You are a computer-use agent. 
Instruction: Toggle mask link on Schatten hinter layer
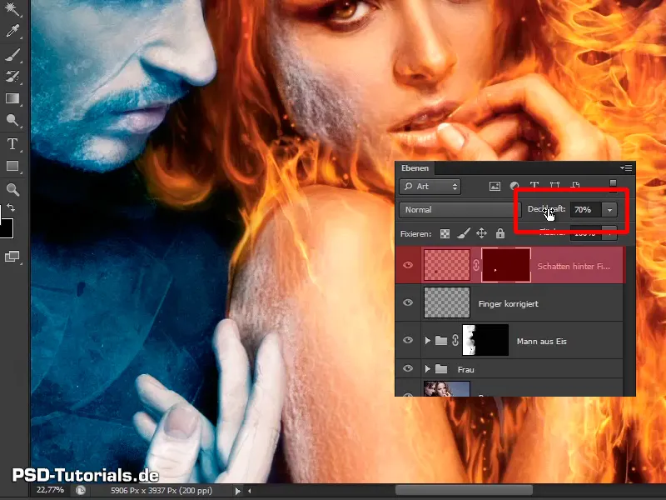476,265
